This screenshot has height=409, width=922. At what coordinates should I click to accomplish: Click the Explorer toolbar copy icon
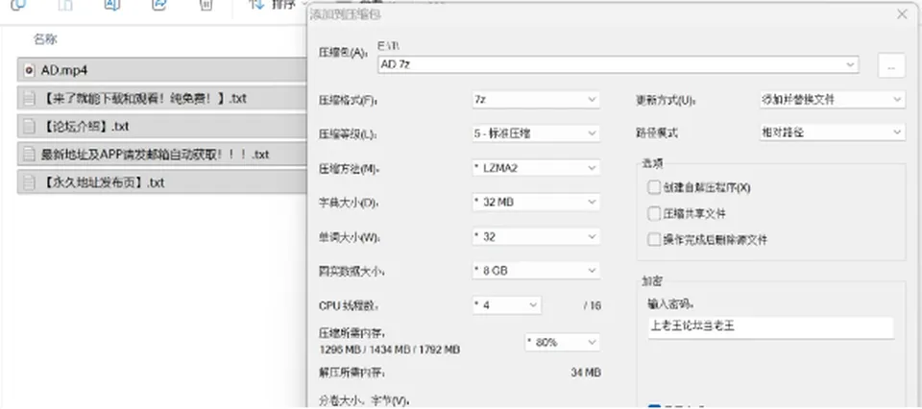[18, 5]
